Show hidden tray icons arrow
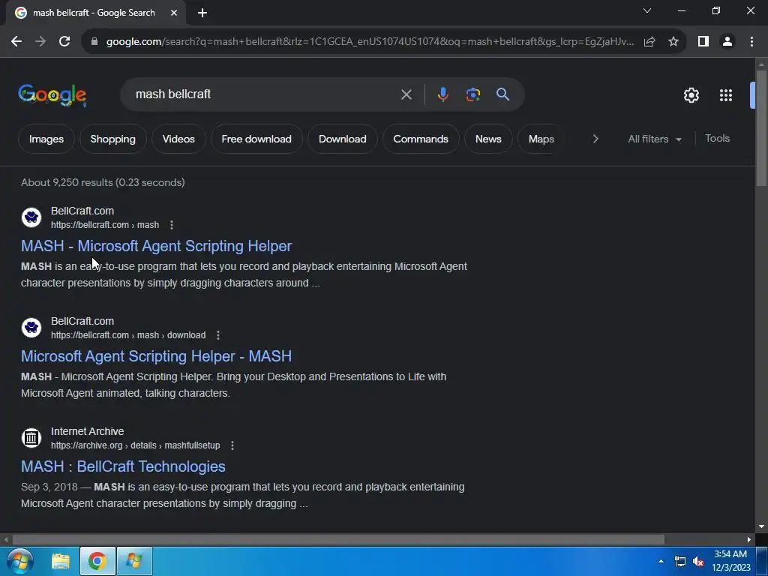The height and width of the screenshot is (576, 768). [x=661, y=561]
